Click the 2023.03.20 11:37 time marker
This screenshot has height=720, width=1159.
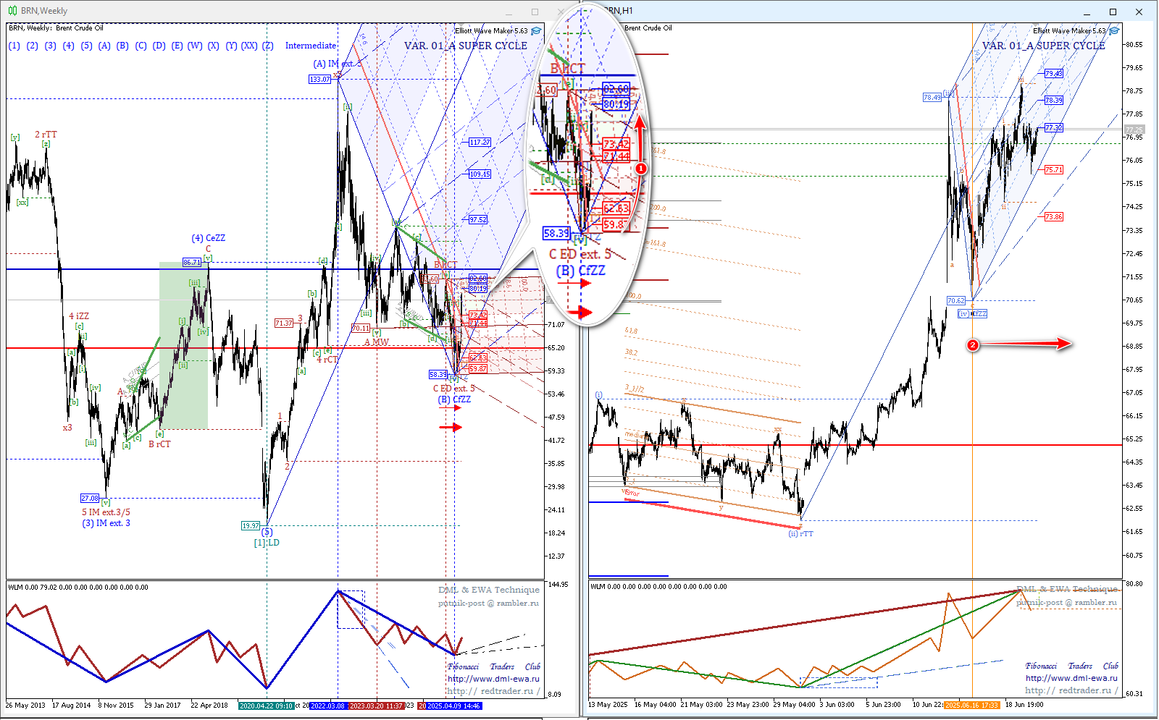click(377, 706)
